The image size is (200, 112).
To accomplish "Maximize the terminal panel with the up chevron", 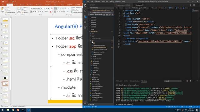I will [x=194, y=81].
